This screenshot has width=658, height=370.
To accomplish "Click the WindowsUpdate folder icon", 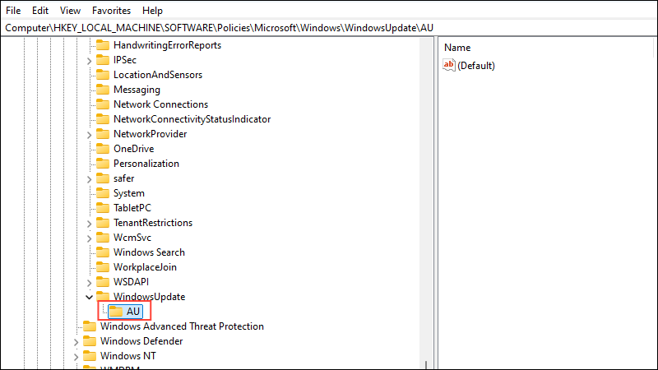I will [103, 296].
